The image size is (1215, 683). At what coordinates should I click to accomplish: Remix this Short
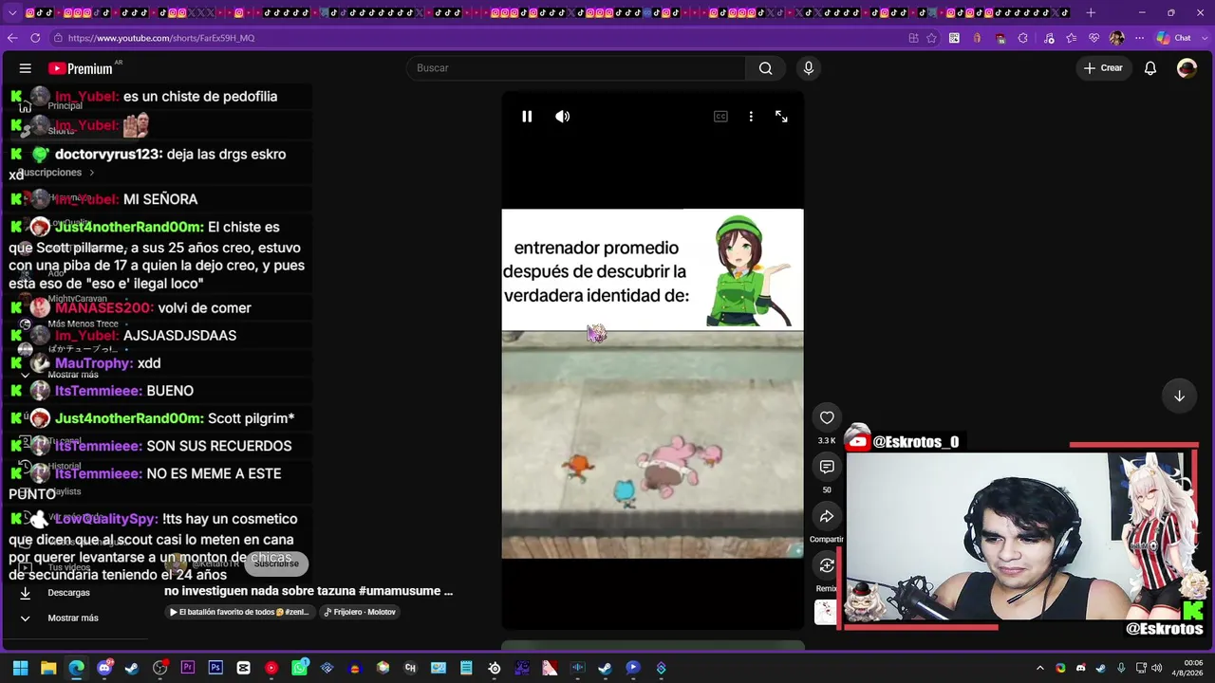tap(827, 565)
